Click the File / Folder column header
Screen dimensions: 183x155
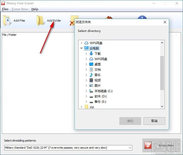pos(9,35)
